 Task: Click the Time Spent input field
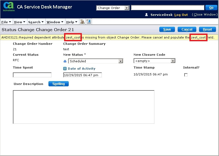coord(32,75)
